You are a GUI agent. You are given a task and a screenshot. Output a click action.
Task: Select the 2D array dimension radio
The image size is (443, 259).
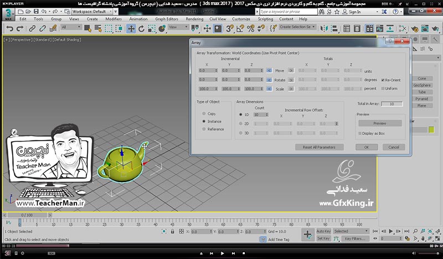(x=241, y=124)
